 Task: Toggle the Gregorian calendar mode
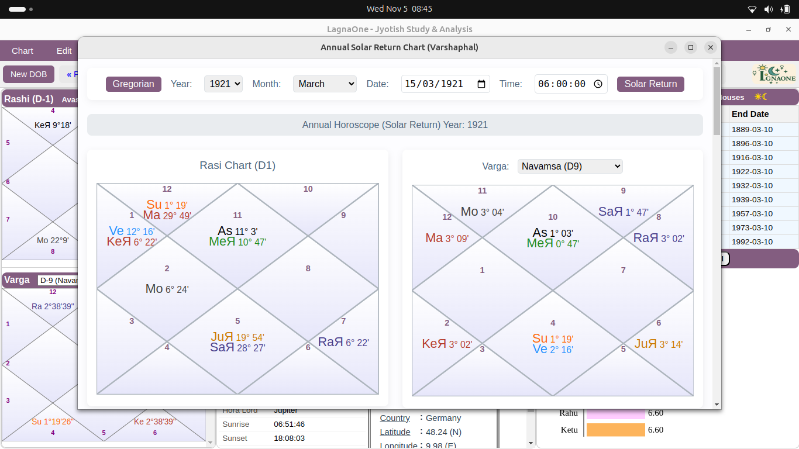pos(133,84)
